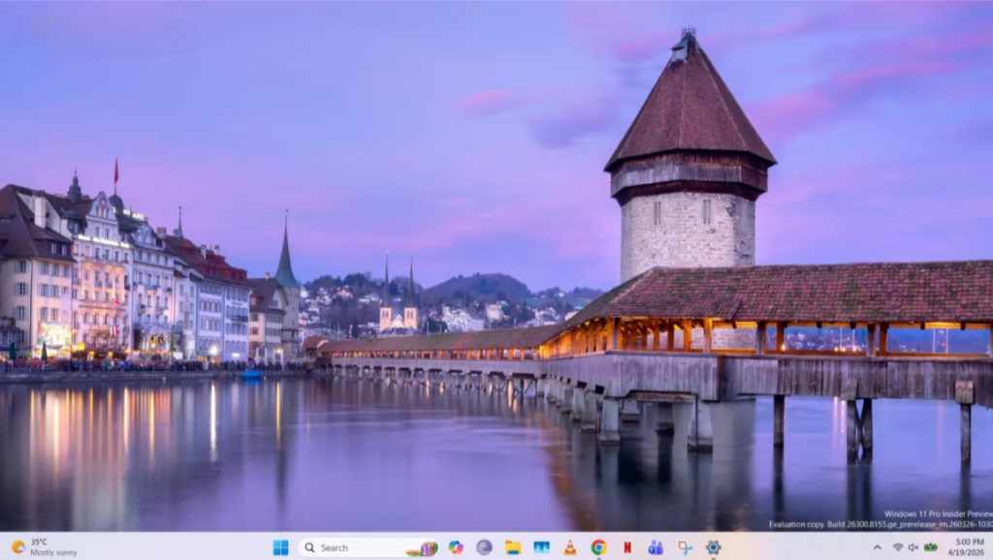Screen dimensions: 993x560
Task: Open the Snipping Tool
Action: pos(685,547)
